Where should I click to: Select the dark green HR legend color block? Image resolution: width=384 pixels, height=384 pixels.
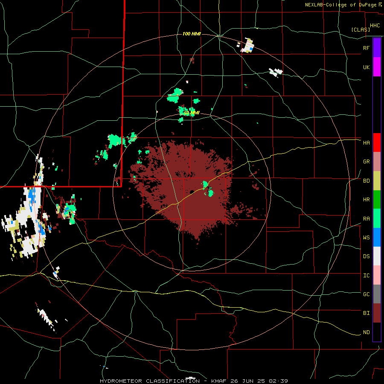tap(377, 200)
